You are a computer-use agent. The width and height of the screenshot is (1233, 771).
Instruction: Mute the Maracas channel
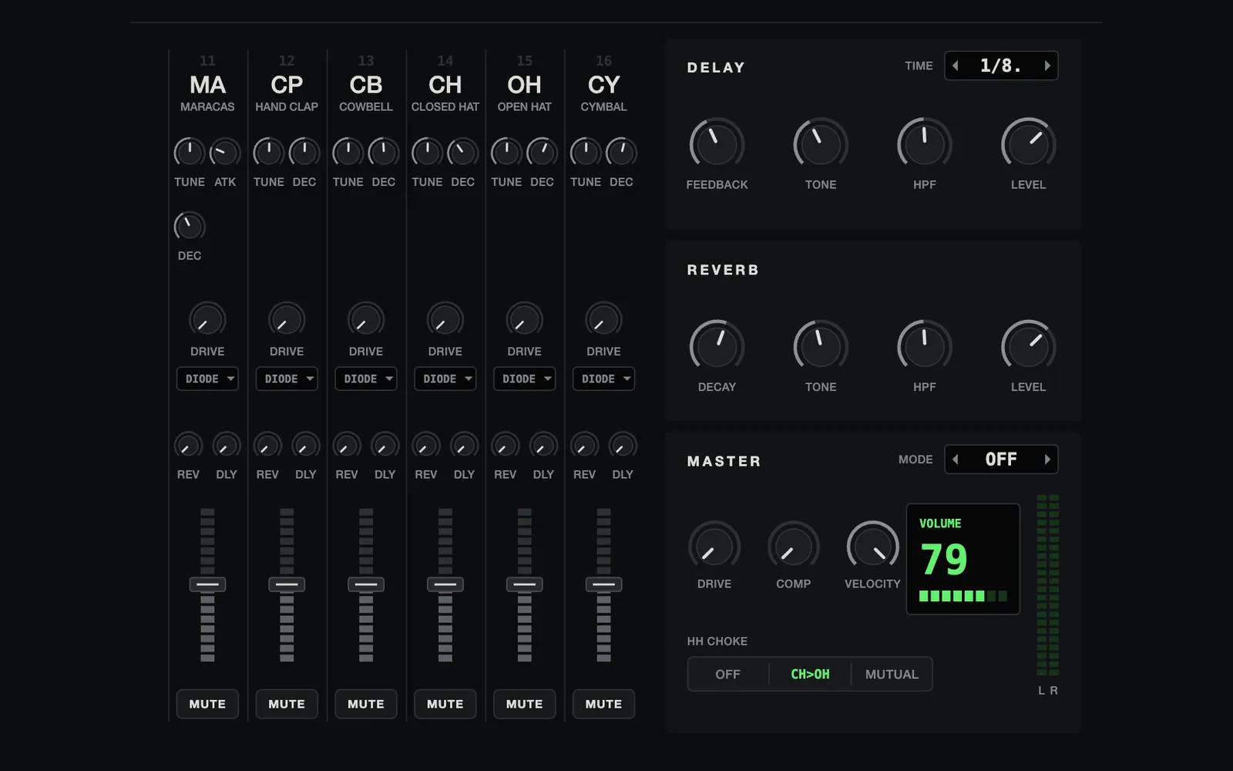[207, 704]
